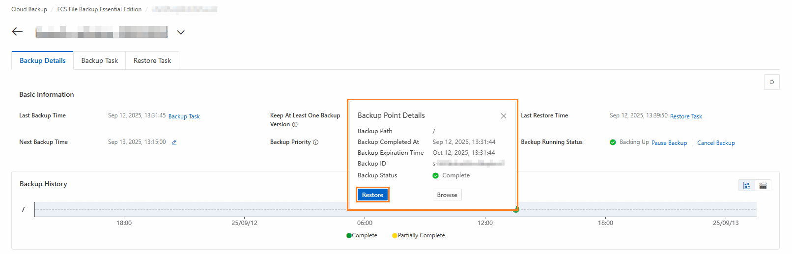Click Pause Backup link
This screenshot has width=792, height=254.
point(669,143)
